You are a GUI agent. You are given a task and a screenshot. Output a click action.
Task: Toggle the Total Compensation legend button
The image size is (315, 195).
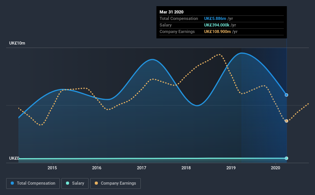pos(33,183)
